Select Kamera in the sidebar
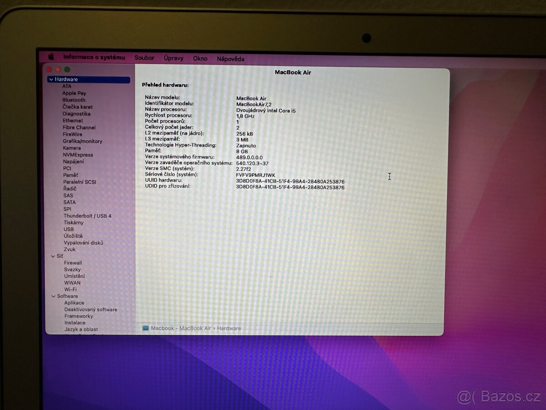 (x=71, y=148)
